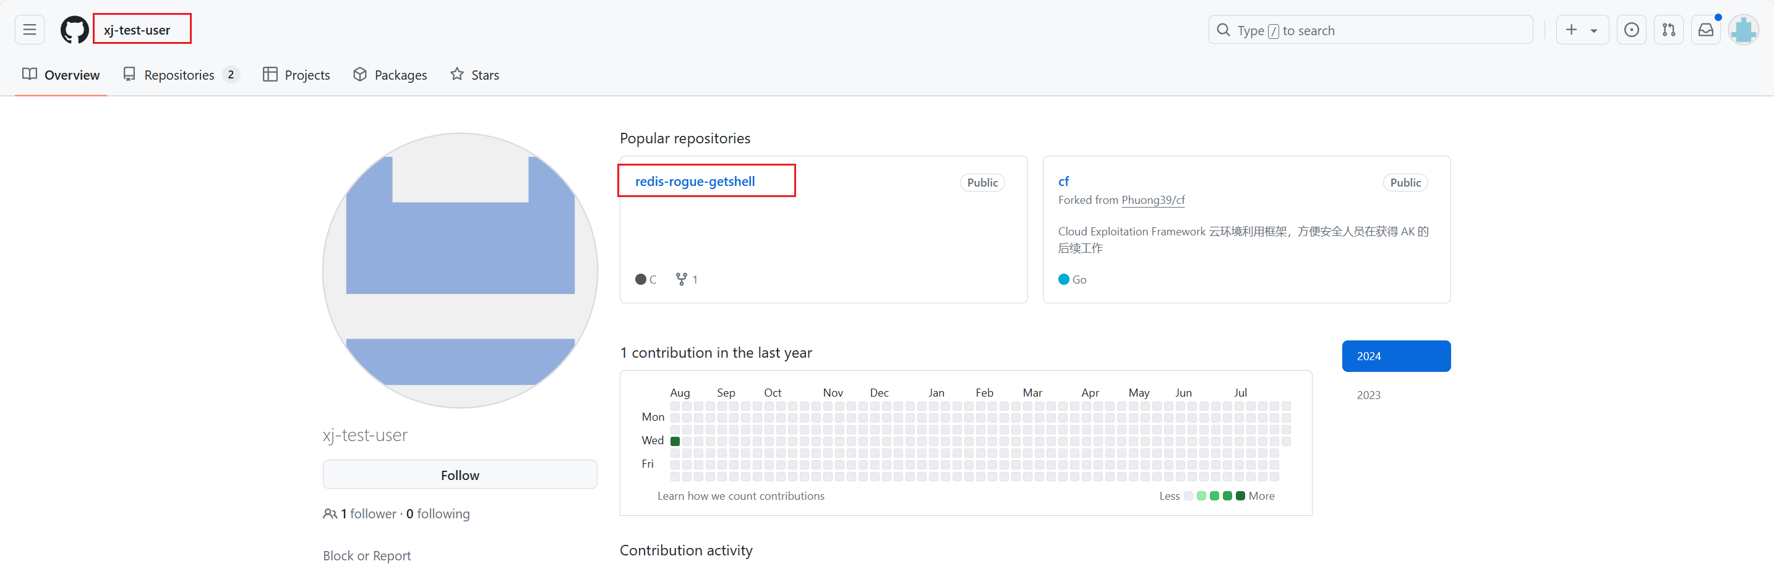Open the hamburger navigation menu
The image size is (1774, 577).
click(30, 30)
